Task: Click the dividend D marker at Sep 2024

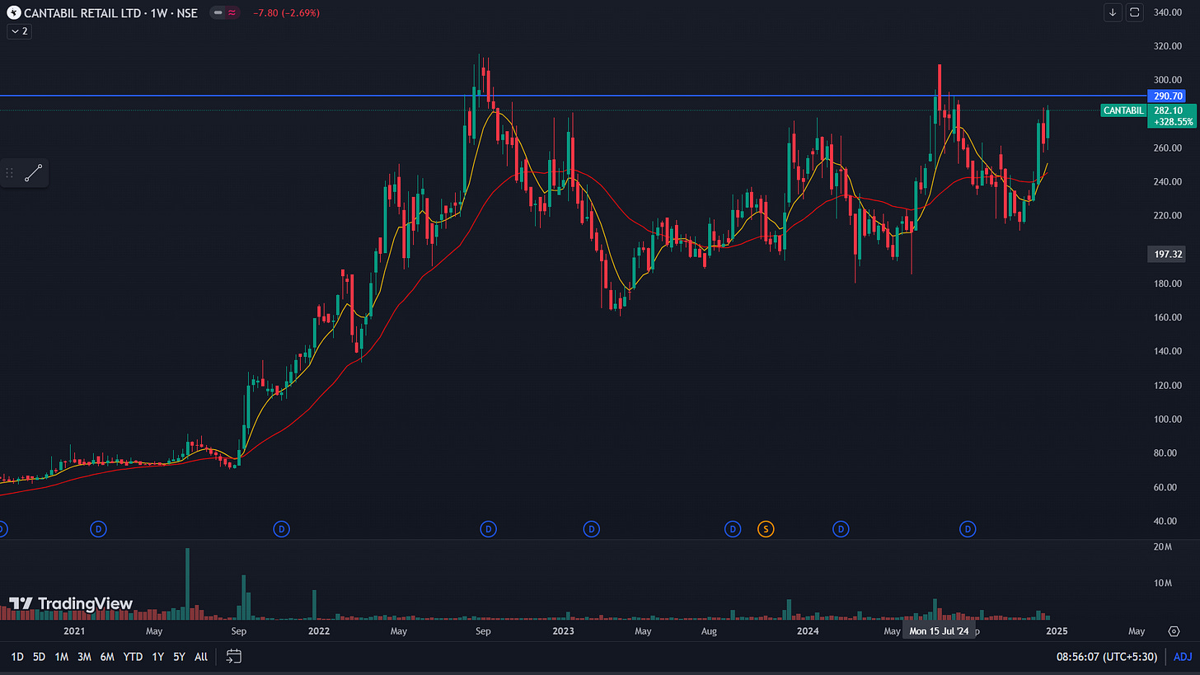Action: (968, 528)
